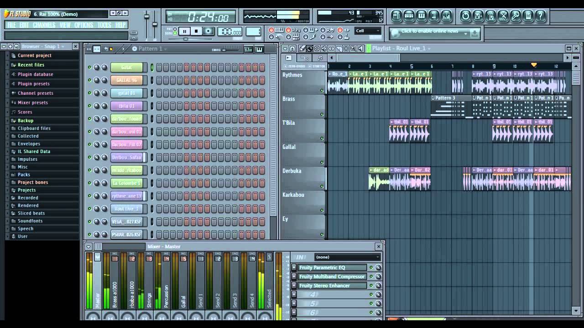Open the Cell snap dropdown
The image size is (584, 328).
[x=368, y=31]
